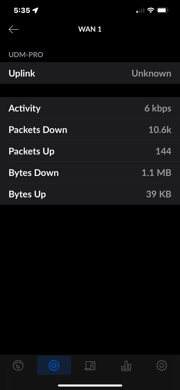This screenshot has width=180, height=390.
Task: Select the Bytes Down row
Action: click(90, 173)
